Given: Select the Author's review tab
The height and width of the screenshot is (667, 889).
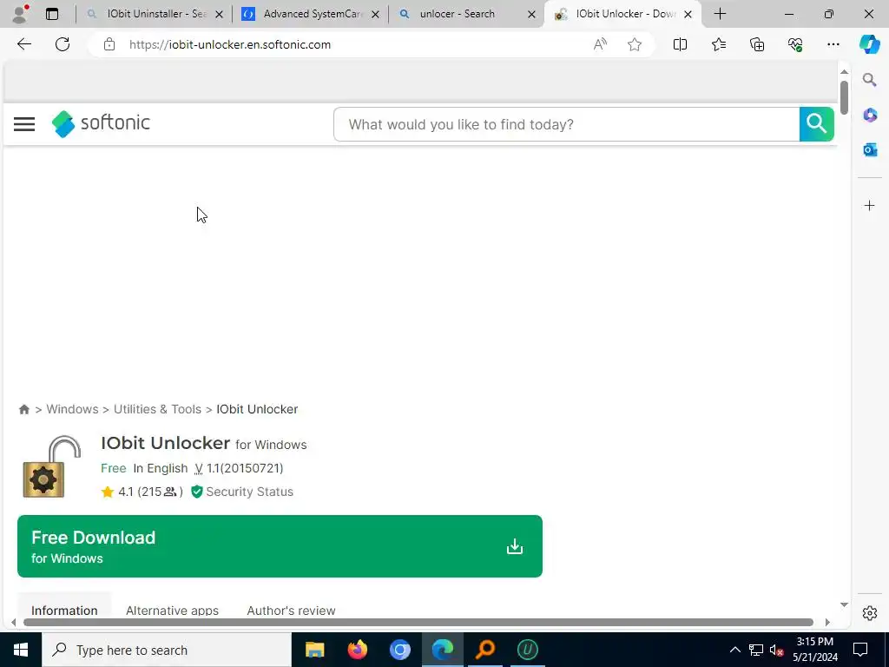Looking at the screenshot, I should 291,611.
